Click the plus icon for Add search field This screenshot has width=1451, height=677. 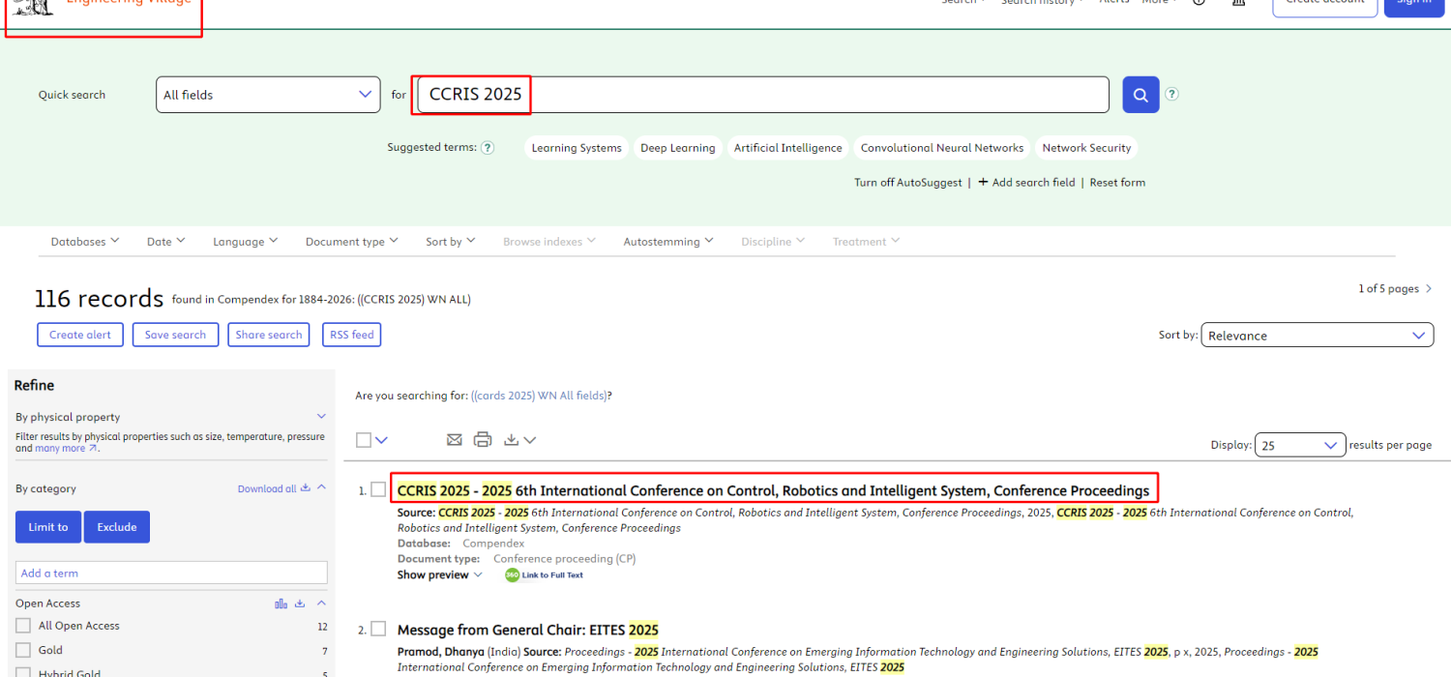983,182
